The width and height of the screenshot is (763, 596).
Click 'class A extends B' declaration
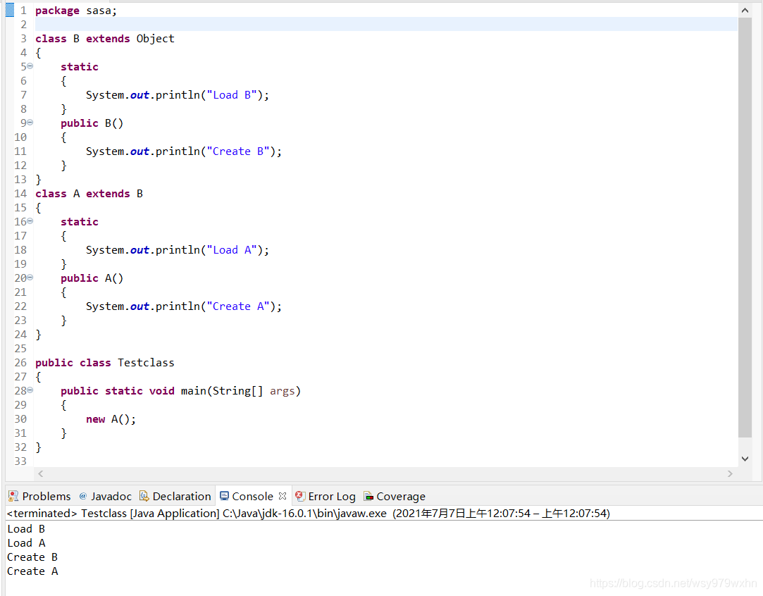89,194
